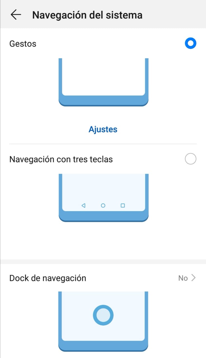
Task: Expand Dock de navegación chevron arrow
Action: tap(193, 278)
